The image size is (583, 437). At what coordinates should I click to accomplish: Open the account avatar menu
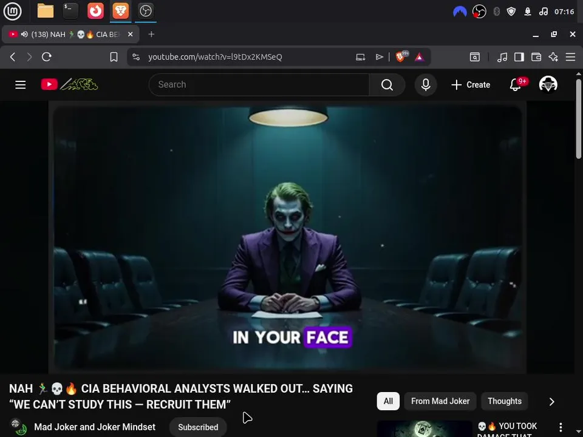click(x=548, y=84)
